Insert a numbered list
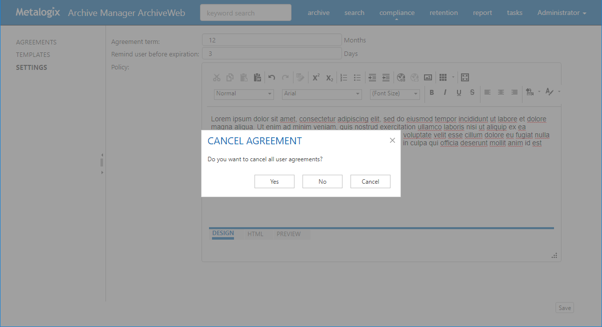 [x=343, y=77]
